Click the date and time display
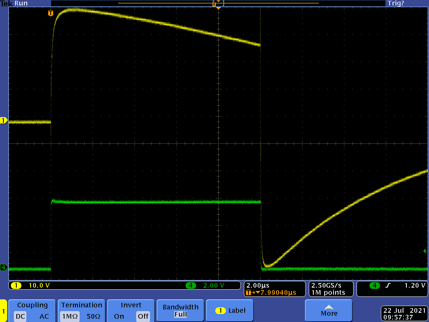 (404, 314)
